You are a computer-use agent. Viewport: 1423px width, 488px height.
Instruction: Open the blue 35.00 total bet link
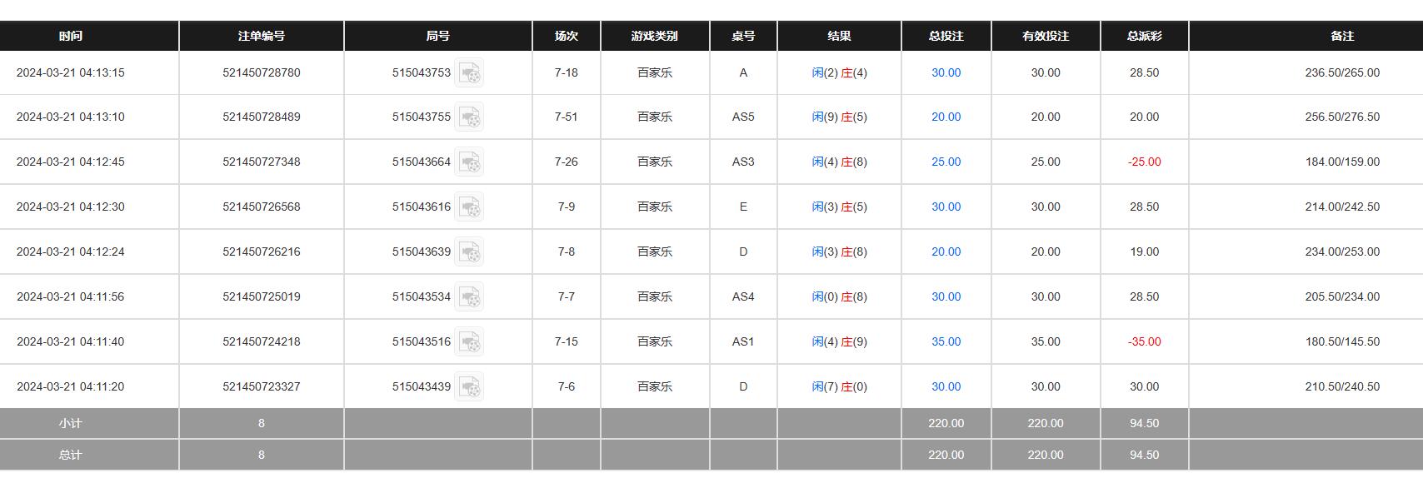946,342
